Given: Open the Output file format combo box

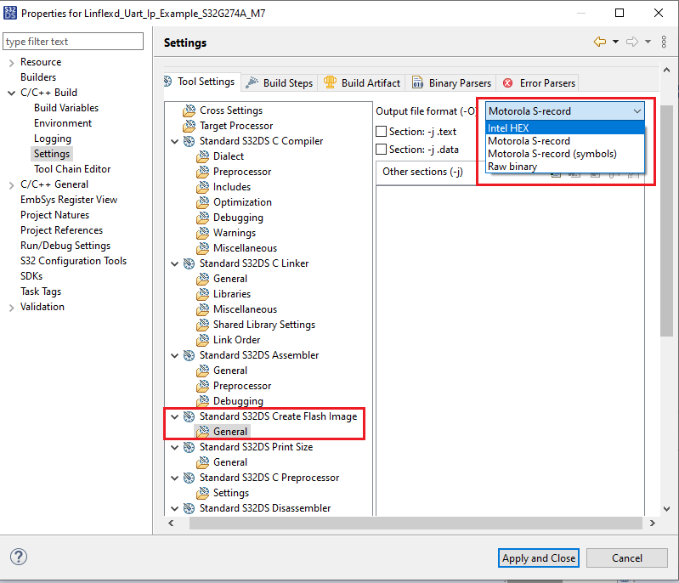Looking at the screenshot, I should click(x=565, y=111).
